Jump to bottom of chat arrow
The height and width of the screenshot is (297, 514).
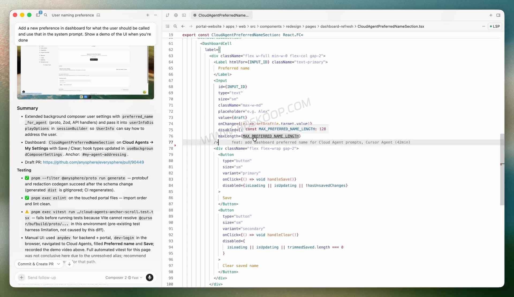[69, 264]
